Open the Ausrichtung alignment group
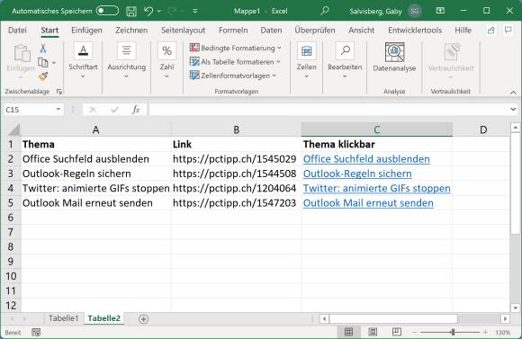 tap(127, 61)
